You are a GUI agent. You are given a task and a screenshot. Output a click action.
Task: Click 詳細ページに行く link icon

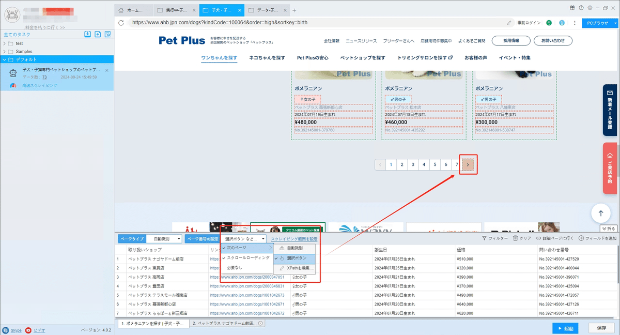tap(538, 238)
